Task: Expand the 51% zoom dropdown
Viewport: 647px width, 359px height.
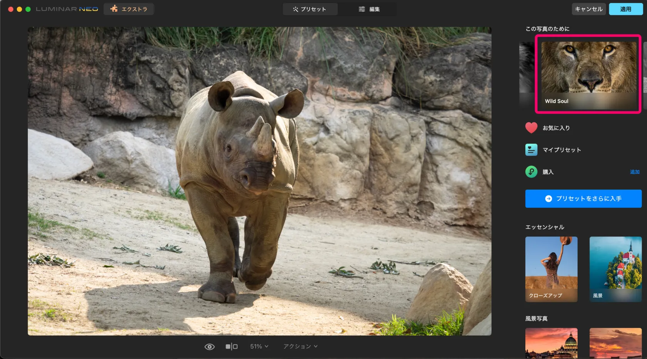Action: tap(259, 347)
